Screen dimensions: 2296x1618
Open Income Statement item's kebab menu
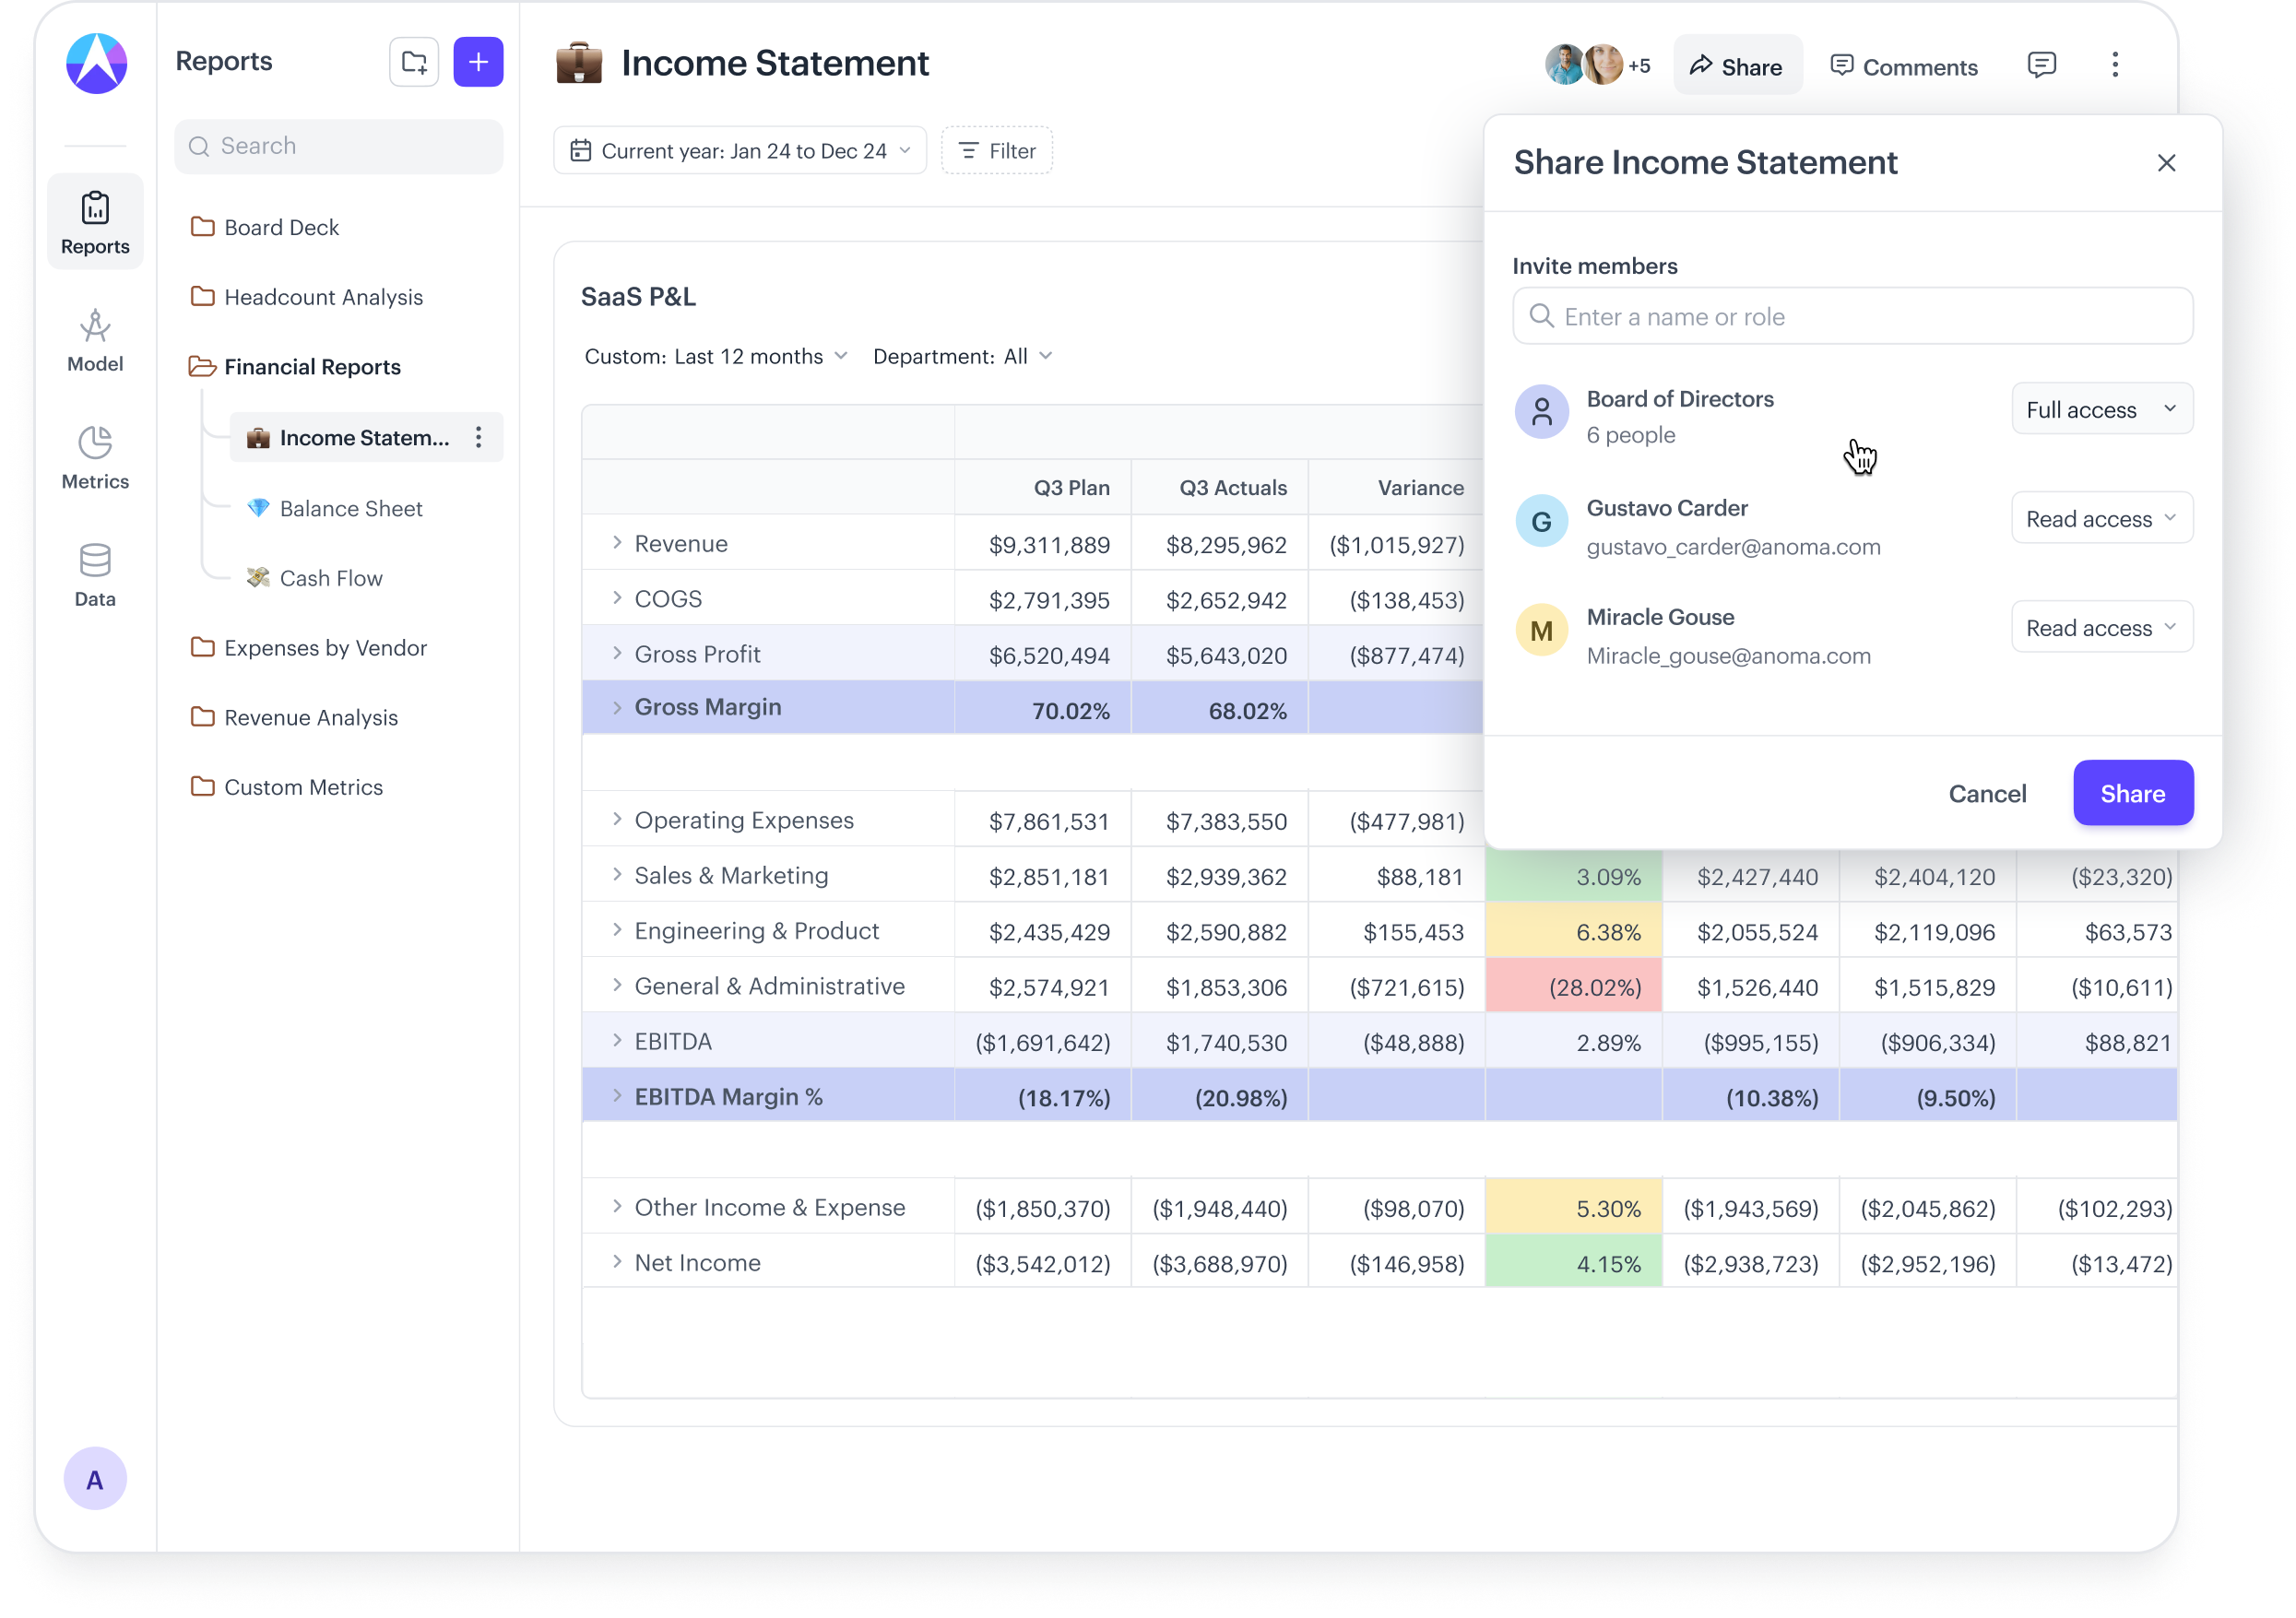click(x=479, y=438)
